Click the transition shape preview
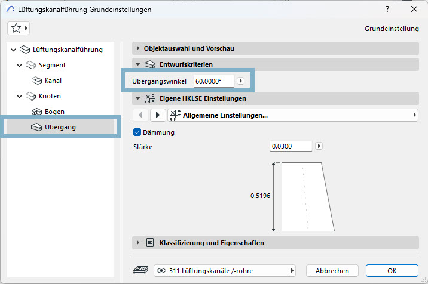The width and height of the screenshot is (428, 284). 308,197
